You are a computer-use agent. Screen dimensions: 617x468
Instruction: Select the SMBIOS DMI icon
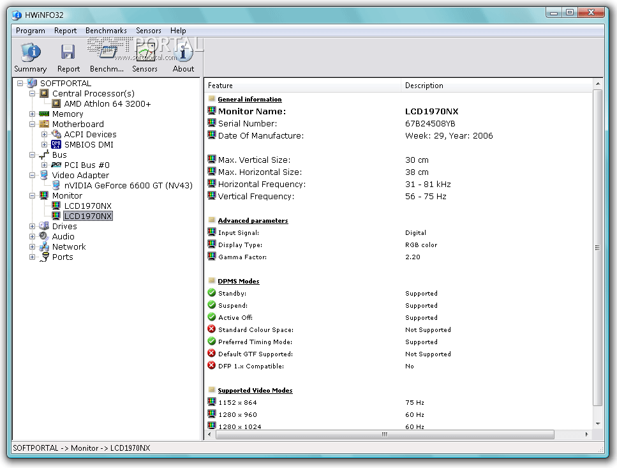pos(56,145)
